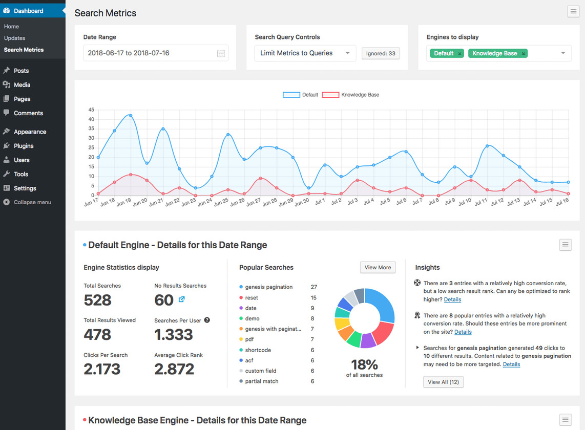Viewport: 585px width, 430px height.
Task: Click the Posts pushpin icon
Action: pos(6,71)
